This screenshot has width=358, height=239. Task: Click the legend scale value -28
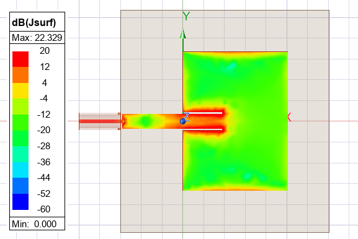click(x=43, y=146)
